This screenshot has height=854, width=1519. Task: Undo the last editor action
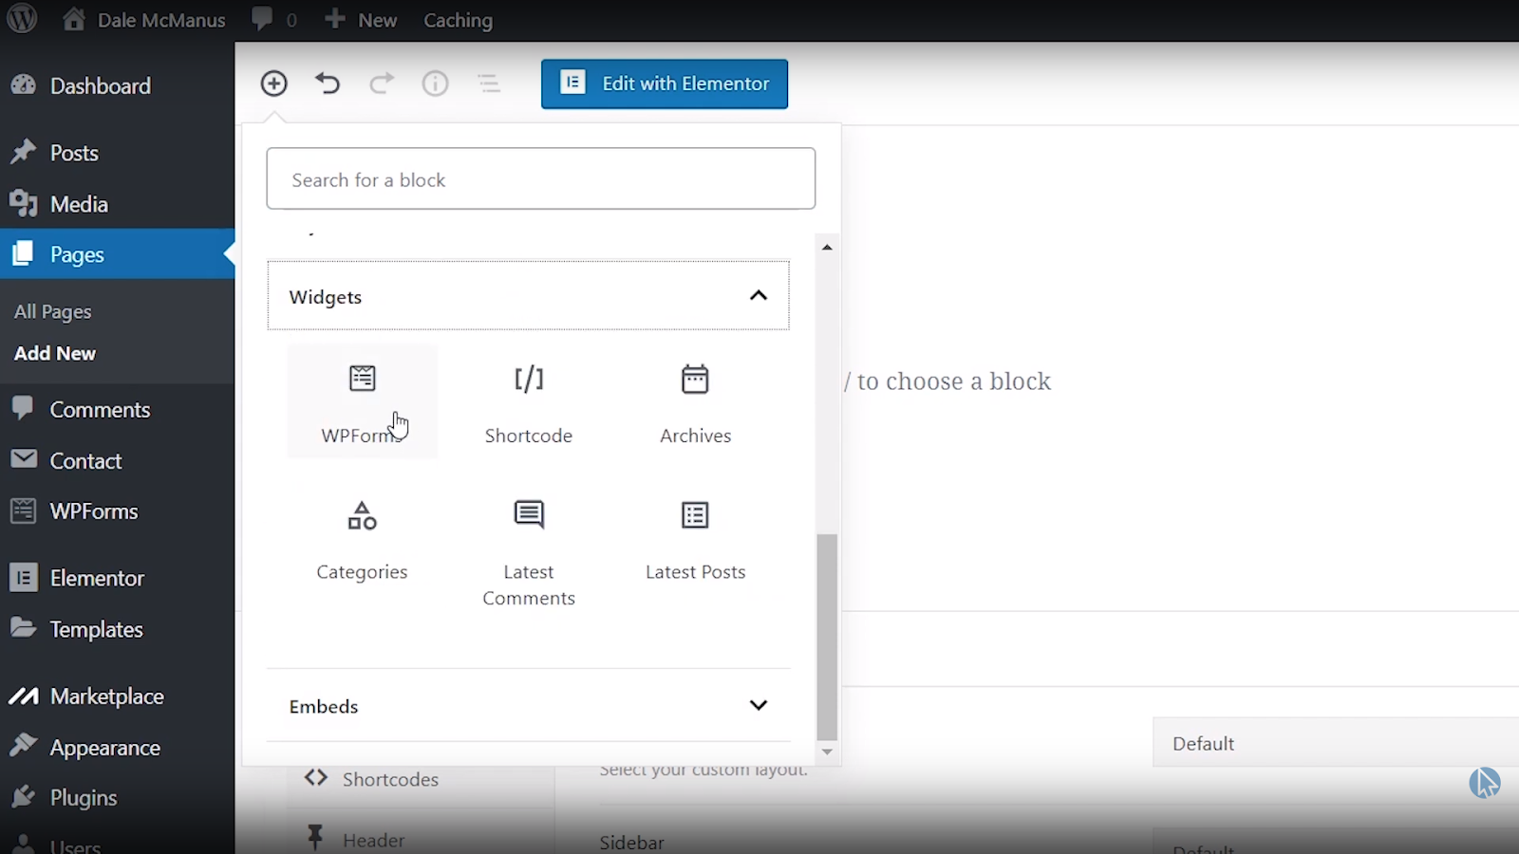tap(328, 84)
